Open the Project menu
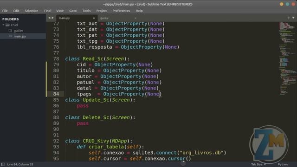The width and height of the screenshot is (297, 167). (102, 11)
